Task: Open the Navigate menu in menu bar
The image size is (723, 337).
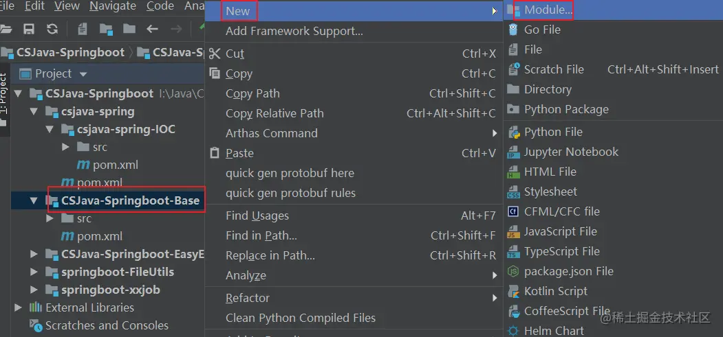Action: 113,6
